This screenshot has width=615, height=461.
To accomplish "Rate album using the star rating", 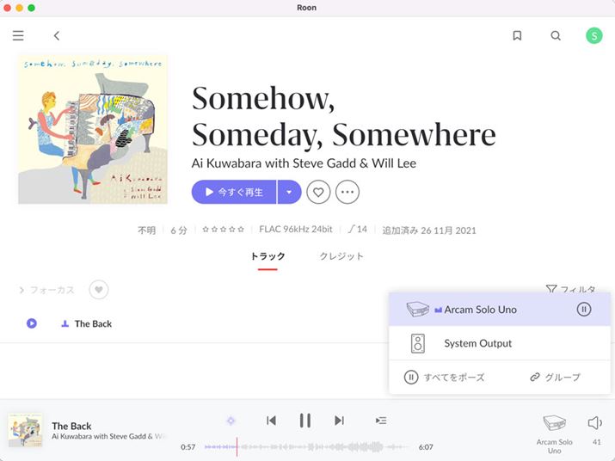I will [x=223, y=229].
